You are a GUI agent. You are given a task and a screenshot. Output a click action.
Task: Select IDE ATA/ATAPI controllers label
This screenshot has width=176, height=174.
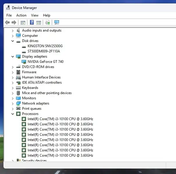[42, 83]
